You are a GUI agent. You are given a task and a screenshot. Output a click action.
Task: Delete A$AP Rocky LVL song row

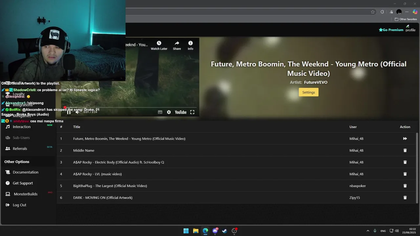405,174
